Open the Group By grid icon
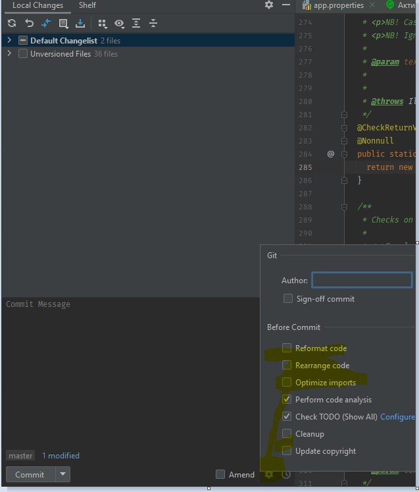419x492 pixels. point(103,24)
